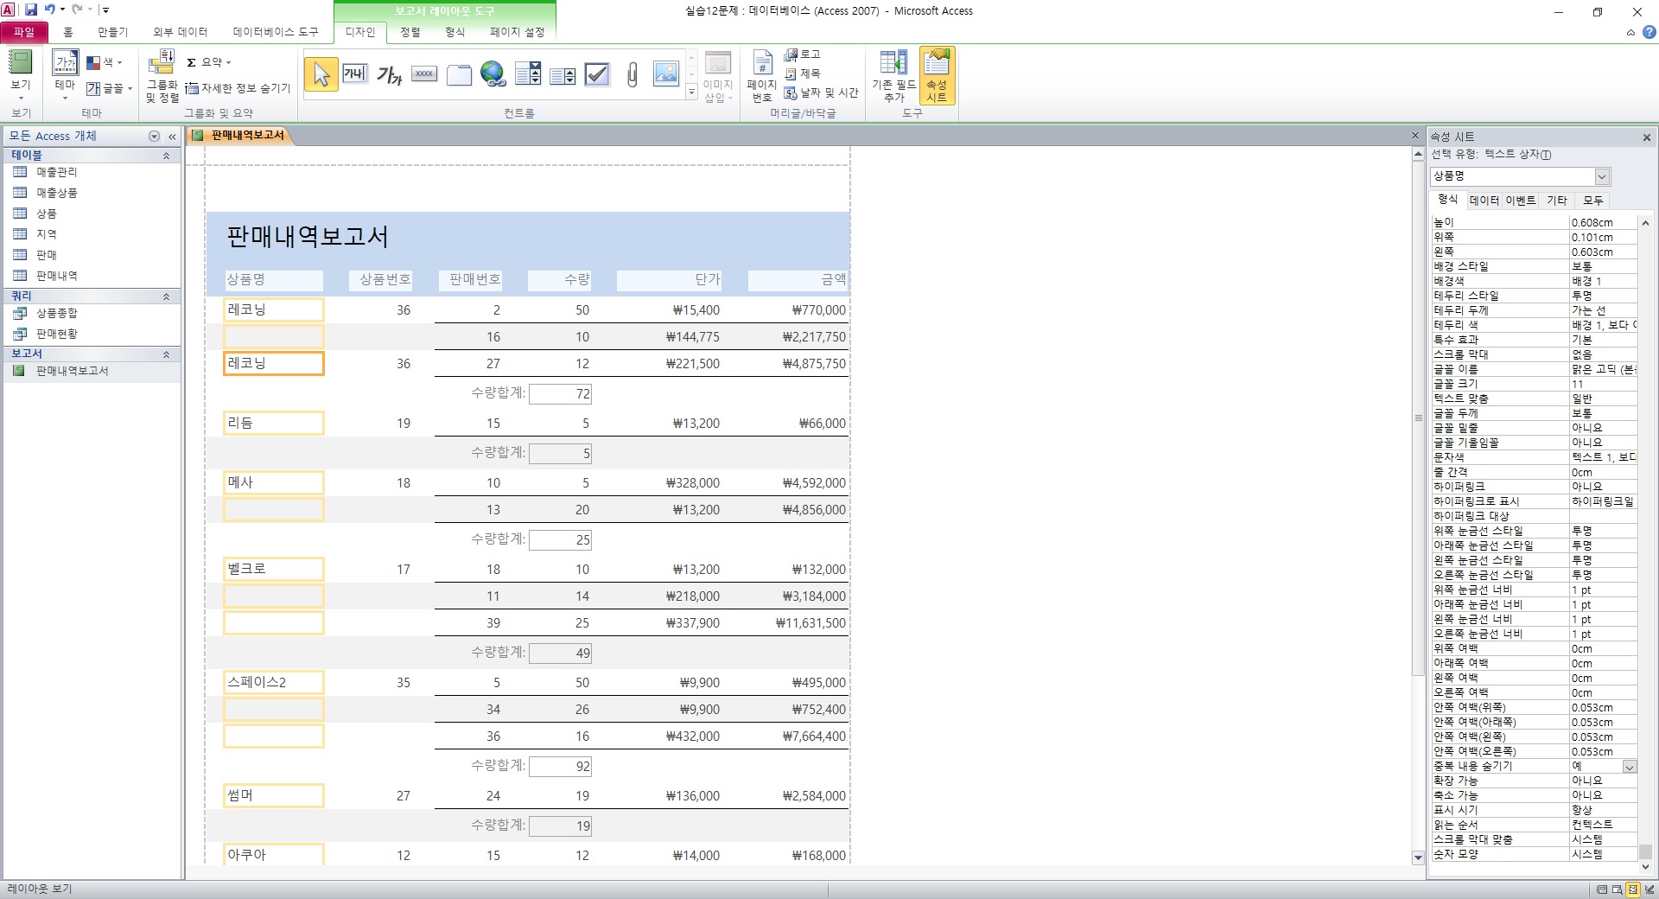Click the Property Sheet (속성 시트) button
Screen dimensions: 1659x899
click(x=937, y=76)
